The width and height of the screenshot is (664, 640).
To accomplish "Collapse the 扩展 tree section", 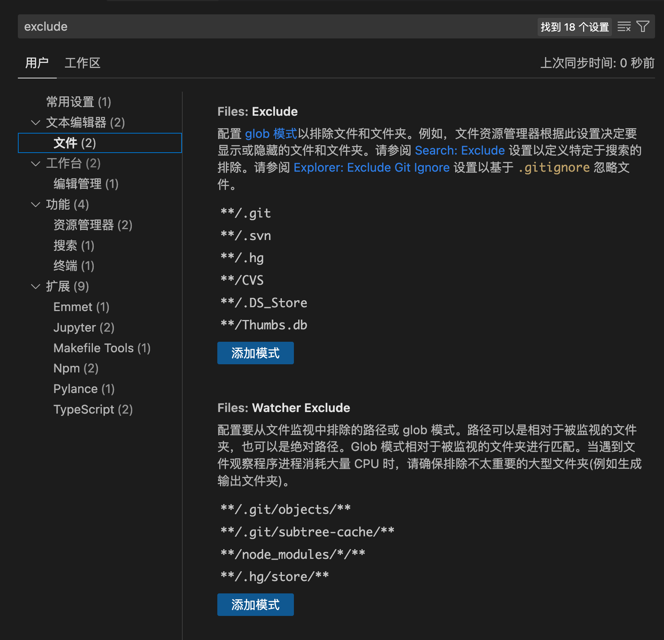I will coord(36,286).
